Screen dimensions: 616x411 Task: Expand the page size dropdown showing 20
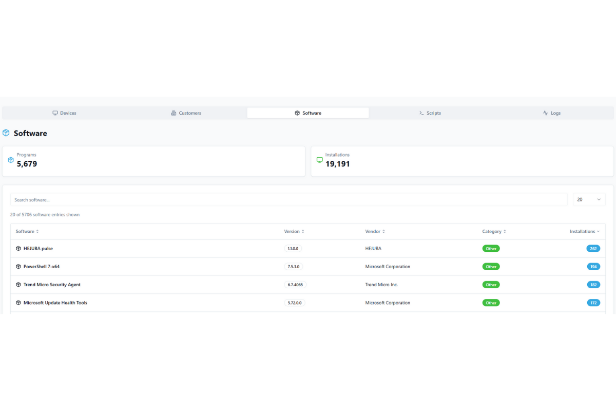[x=589, y=200]
